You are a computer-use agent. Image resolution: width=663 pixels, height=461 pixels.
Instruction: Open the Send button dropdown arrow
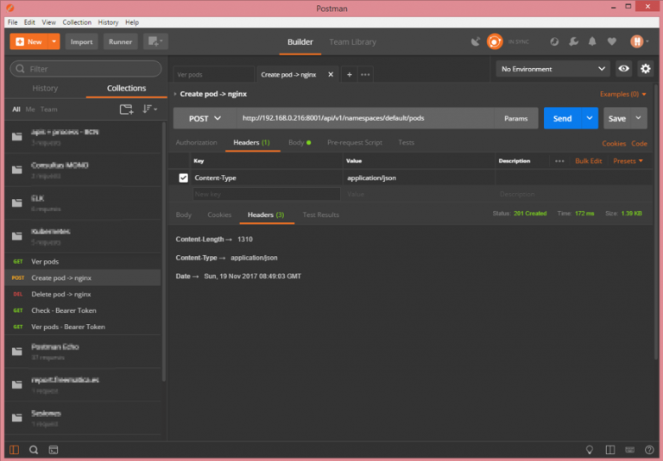590,118
